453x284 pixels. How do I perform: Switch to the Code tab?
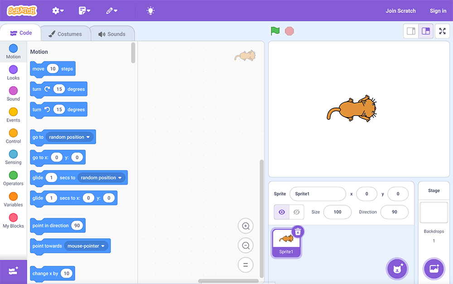tap(20, 33)
